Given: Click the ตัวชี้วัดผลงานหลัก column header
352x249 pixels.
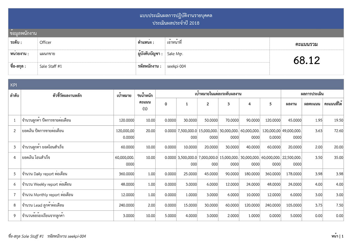Looking at the screenshot, I should 67,95.
